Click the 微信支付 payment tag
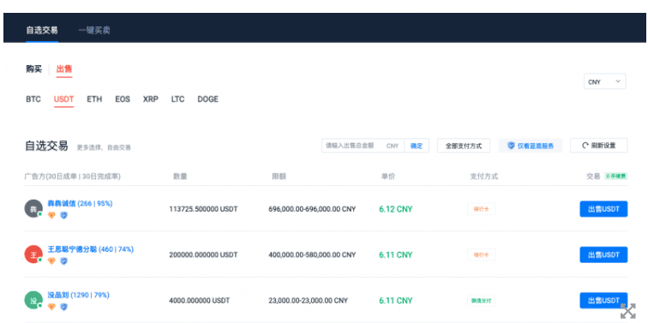Viewport: 648px width, 323px height. tap(482, 300)
